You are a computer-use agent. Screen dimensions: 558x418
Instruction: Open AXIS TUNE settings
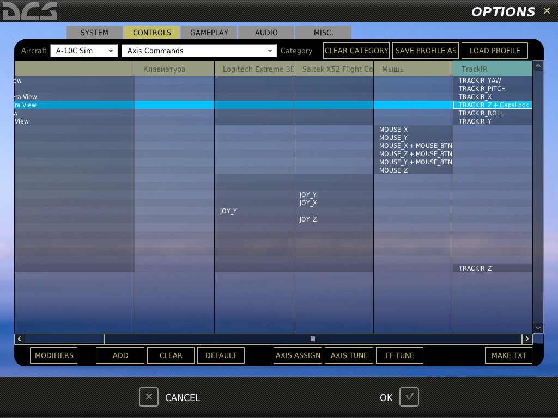(x=349, y=355)
